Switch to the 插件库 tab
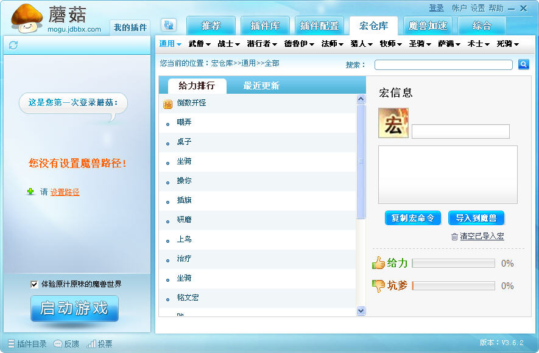Screen dimensions: 539x353 (x=265, y=26)
